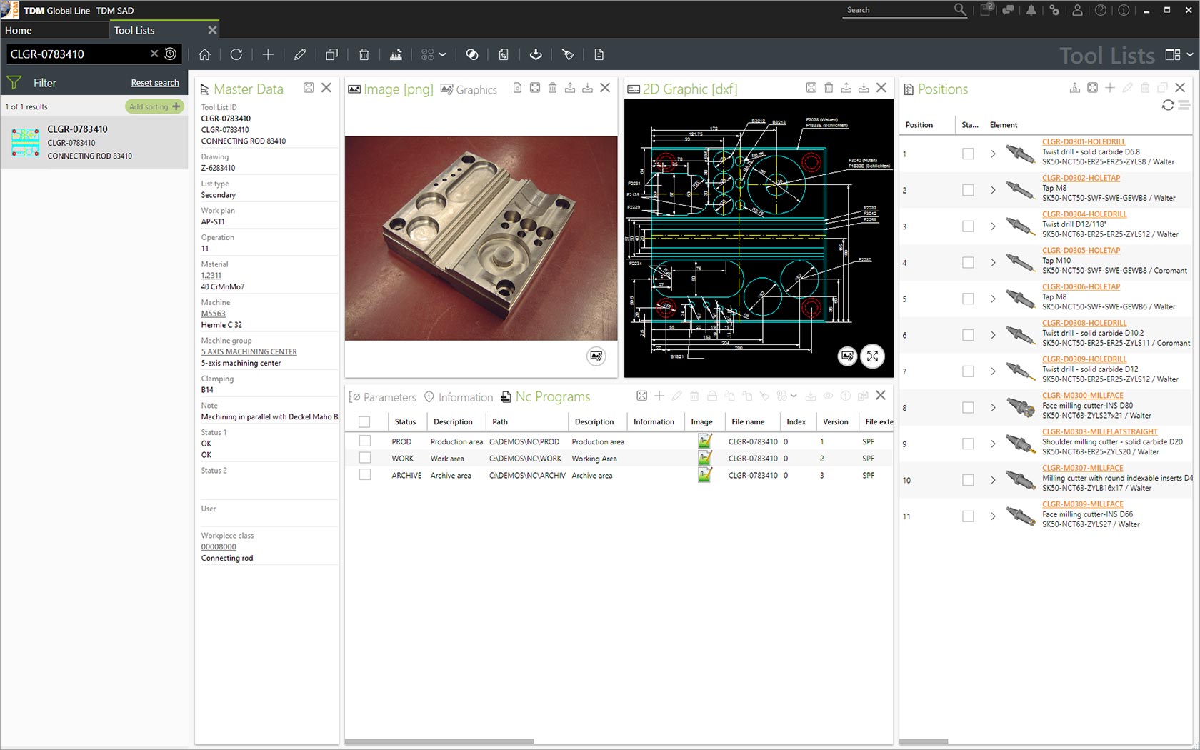Check the status box for position 1

click(x=968, y=154)
